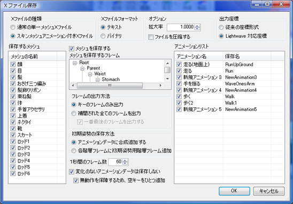
Task: Uncheck the 新規アニメーション 5 entry
Action: tap(179, 109)
